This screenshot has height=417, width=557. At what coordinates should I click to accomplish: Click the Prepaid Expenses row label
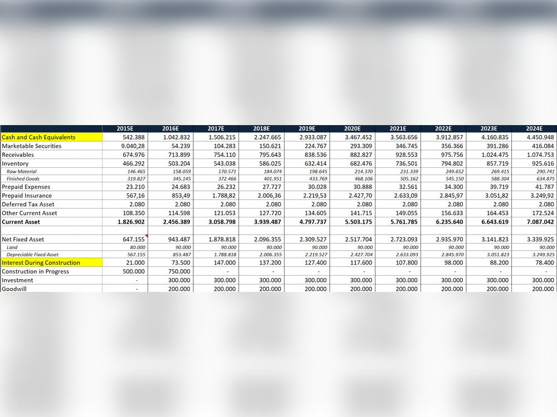click(26, 187)
